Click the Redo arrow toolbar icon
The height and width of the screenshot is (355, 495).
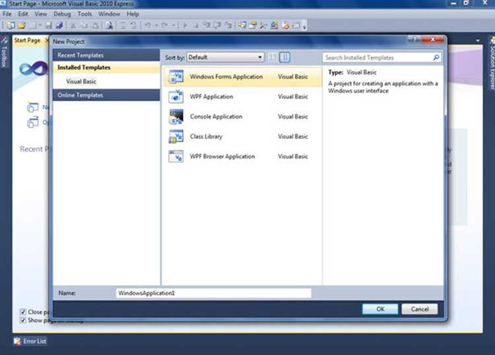[x=165, y=26]
